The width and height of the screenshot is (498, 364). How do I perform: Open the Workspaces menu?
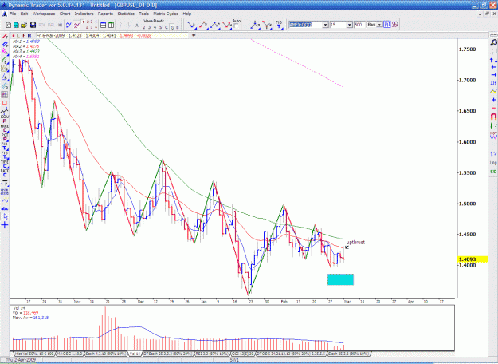pos(44,14)
